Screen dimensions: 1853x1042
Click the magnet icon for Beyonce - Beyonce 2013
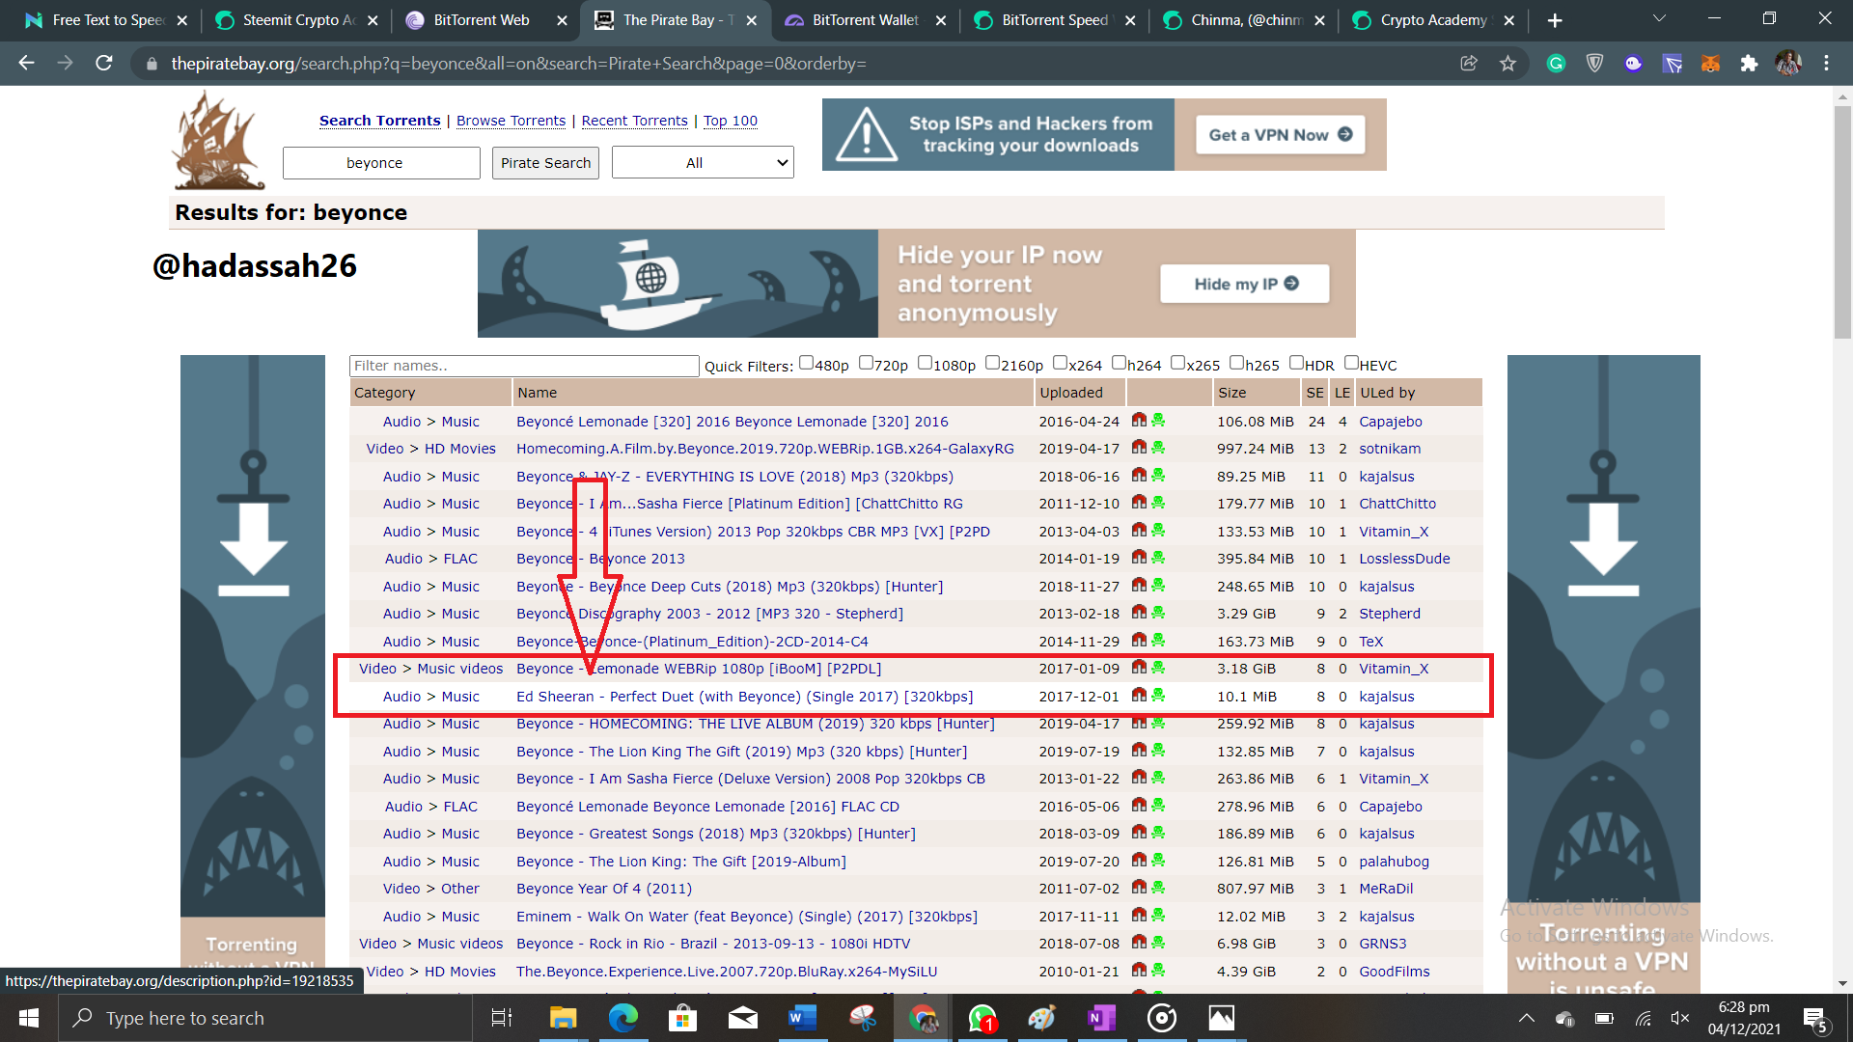1139,558
